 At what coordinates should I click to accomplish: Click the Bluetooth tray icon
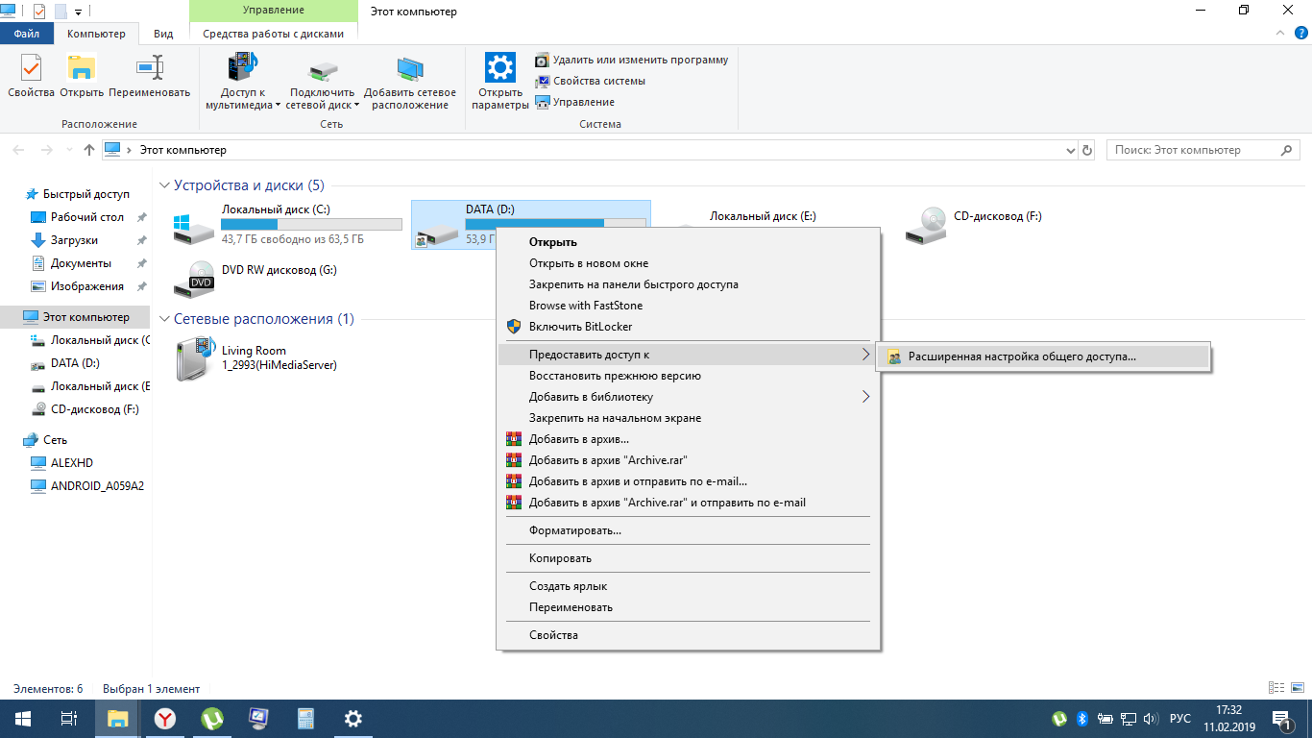(x=1081, y=719)
